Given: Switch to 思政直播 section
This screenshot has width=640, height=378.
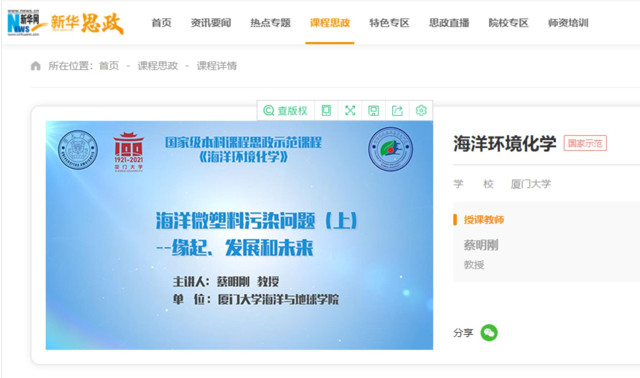Looking at the screenshot, I should pos(449,23).
